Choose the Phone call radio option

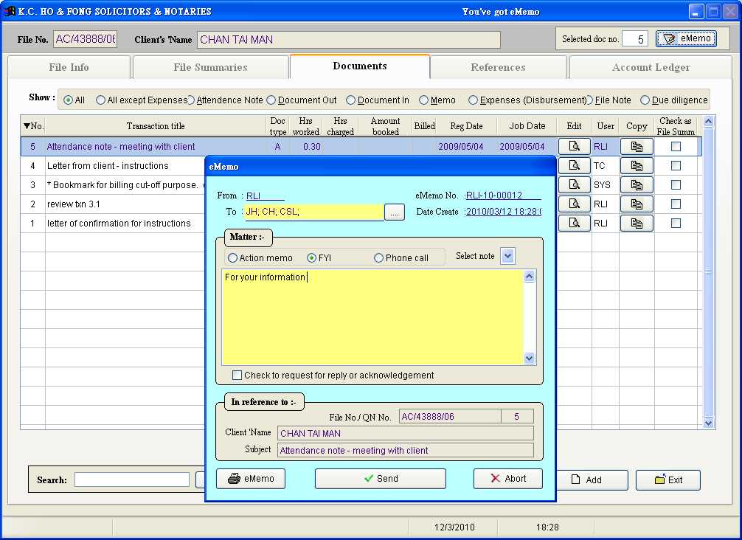click(378, 258)
